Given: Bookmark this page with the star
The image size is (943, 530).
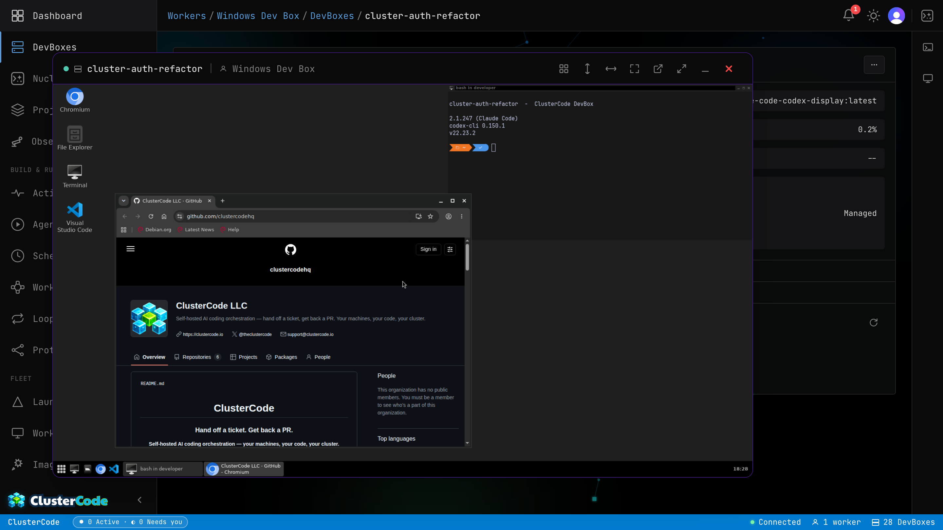Looking at the screenshot, I should click(x=431, y=217).
